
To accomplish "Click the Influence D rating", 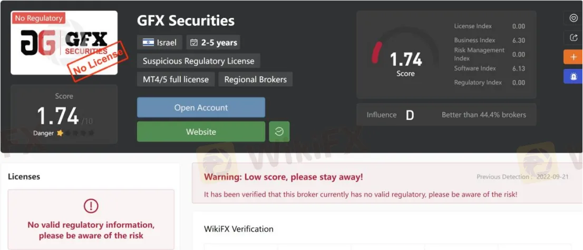I will click(x=410, y=115).
